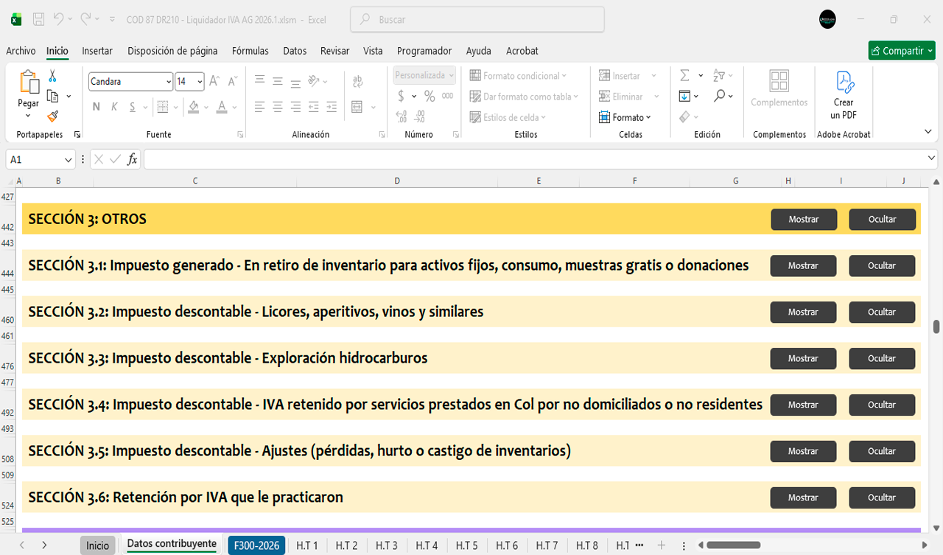Toggle bold N formatting
The height and width of the screenshot is (555, 943).
pyautogui.click(x=96, y=107)
